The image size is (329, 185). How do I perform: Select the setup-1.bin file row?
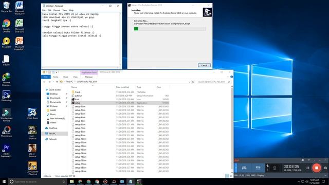point(120,106)
